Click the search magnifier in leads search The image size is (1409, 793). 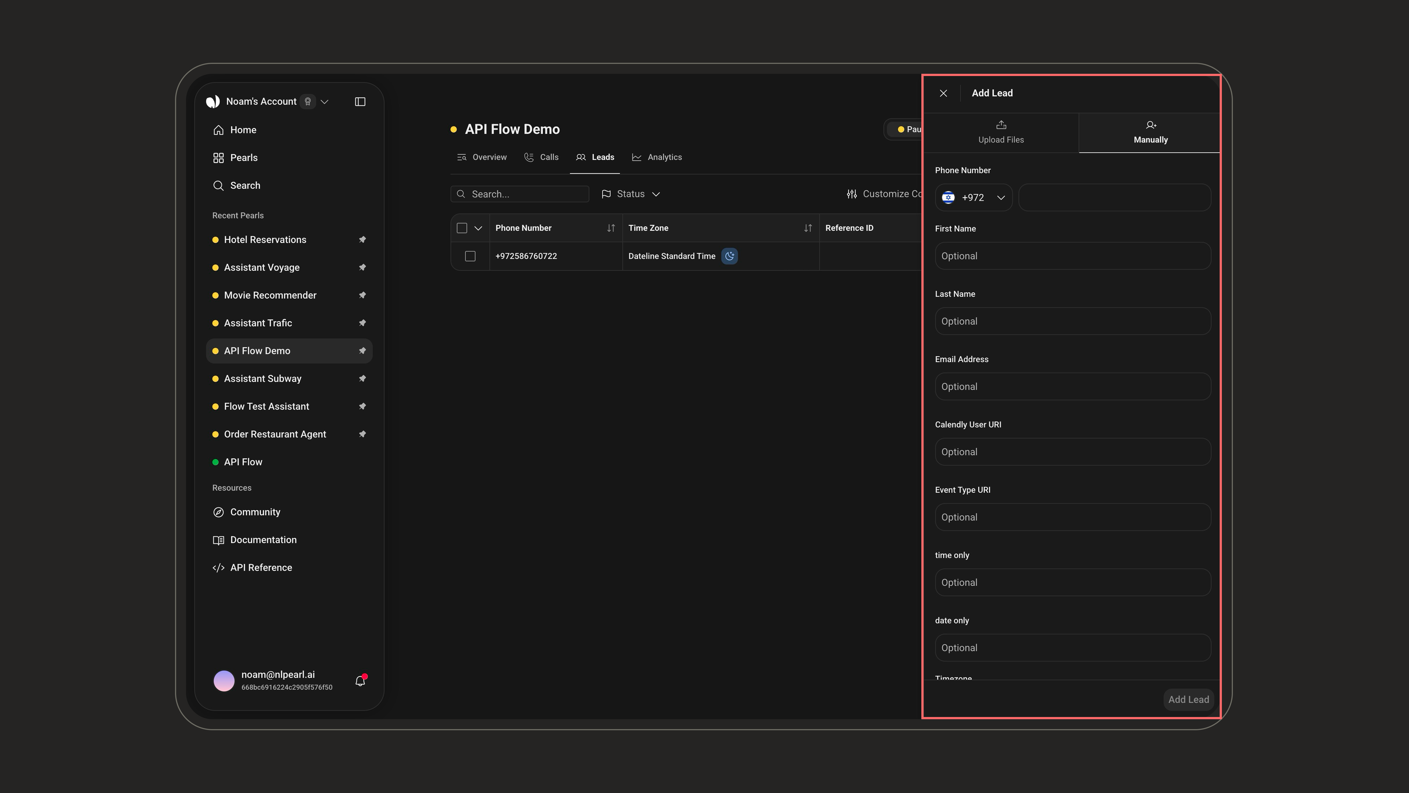pyautogui.click(x=461, y=194)
